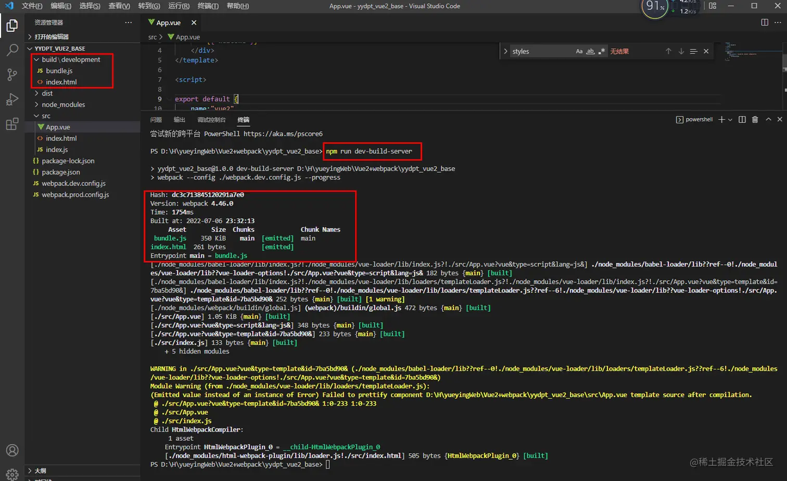The image size is (787, 481).
Task: Open the 文件(F) menu
Action: point(32,6)
